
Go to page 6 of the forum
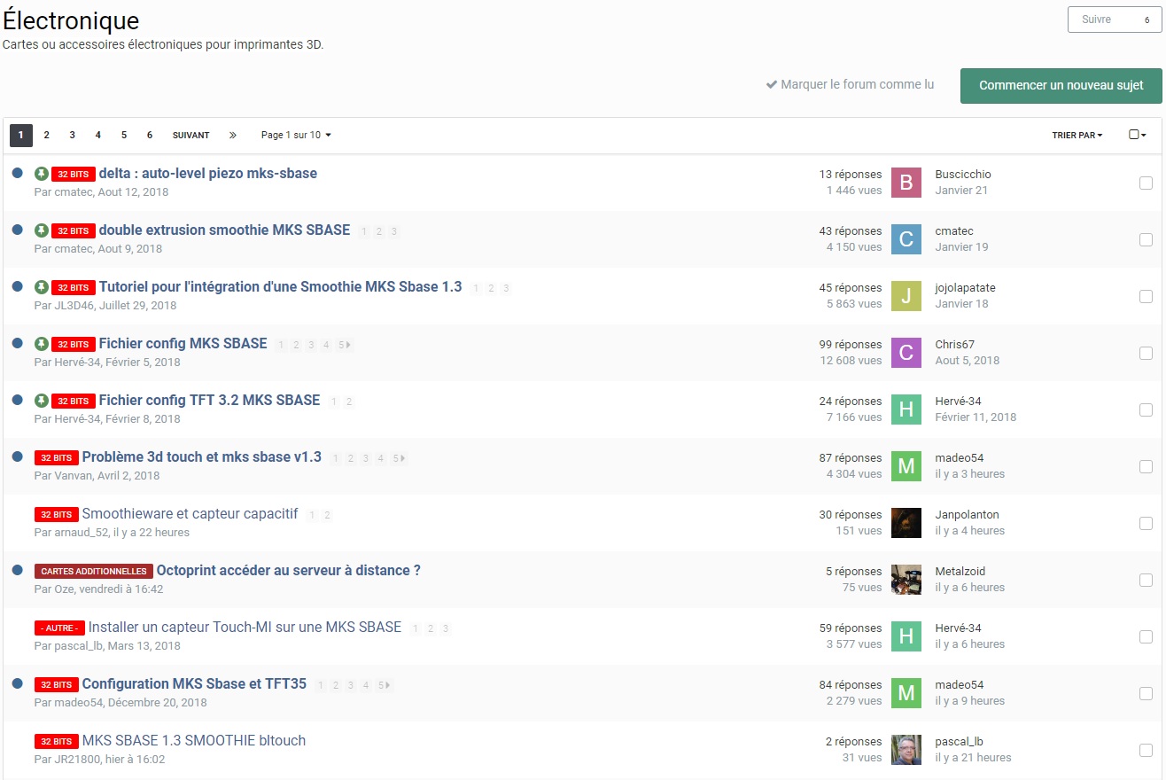pyautogui.click(x=150, y=136)
